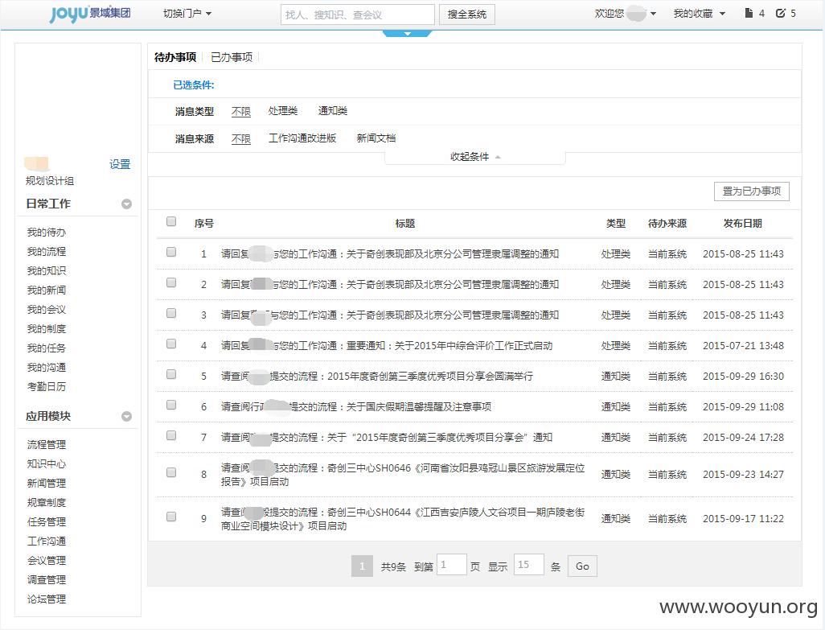Check the box for row 8
Screen dimensions: 825x630
point(171,472)
